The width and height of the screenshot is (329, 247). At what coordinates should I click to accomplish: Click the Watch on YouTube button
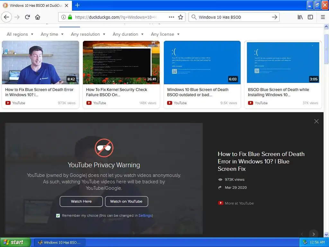pos(127,201)
